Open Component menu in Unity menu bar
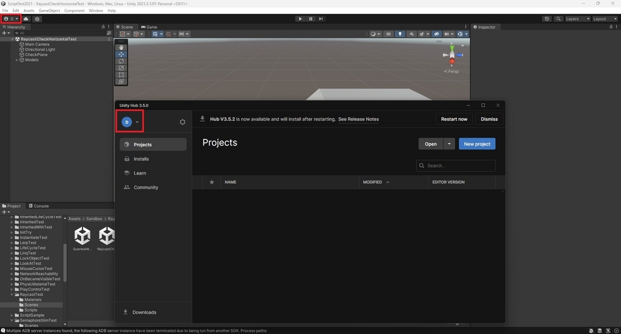621x334 pixels. tap(75, 10)
